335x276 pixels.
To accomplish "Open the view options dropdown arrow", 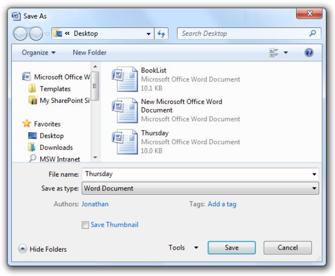I will [286, 52].
